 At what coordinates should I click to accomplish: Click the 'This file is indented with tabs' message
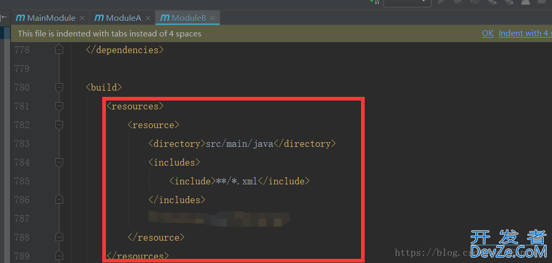[x=110, y=34]
